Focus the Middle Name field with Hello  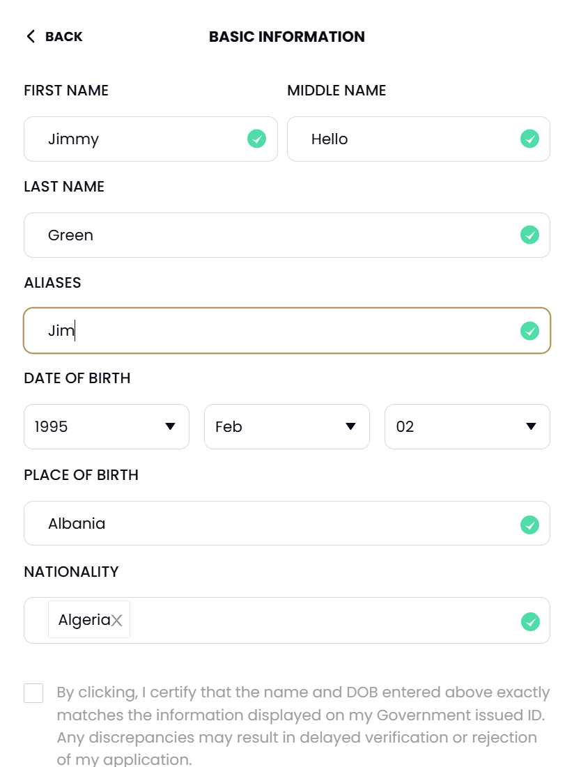pyautogui.click(x=419, y=139)
